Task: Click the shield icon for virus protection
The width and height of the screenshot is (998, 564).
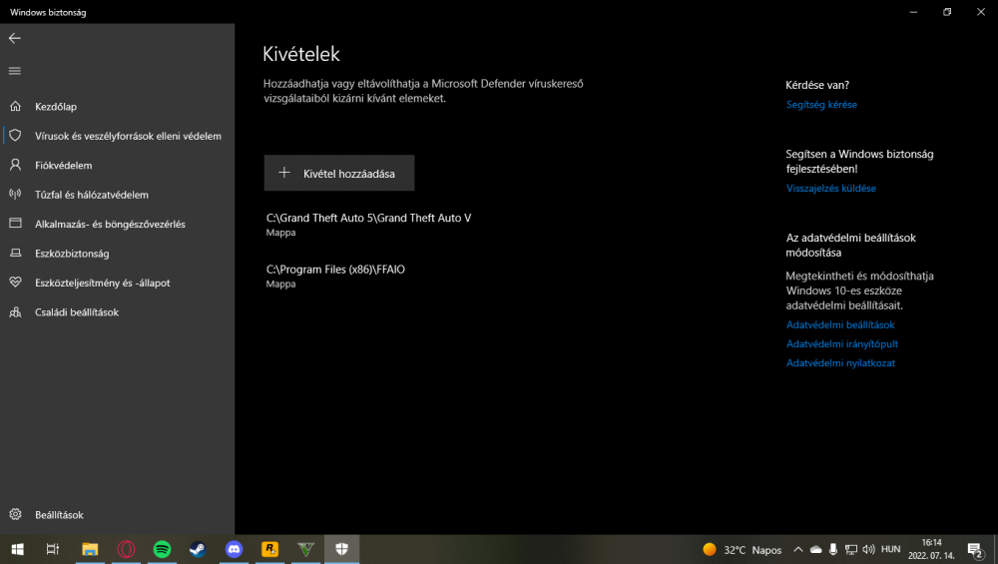Action: point(15,136)
